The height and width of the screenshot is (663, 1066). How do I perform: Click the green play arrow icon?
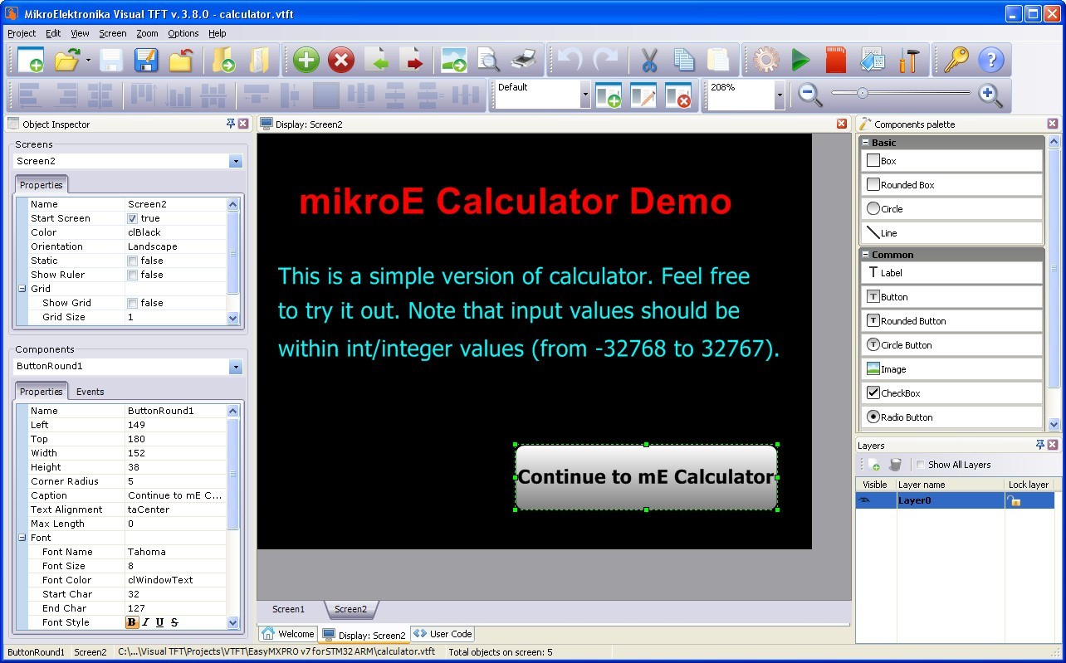pyautogui.click(x=800, y=60)
